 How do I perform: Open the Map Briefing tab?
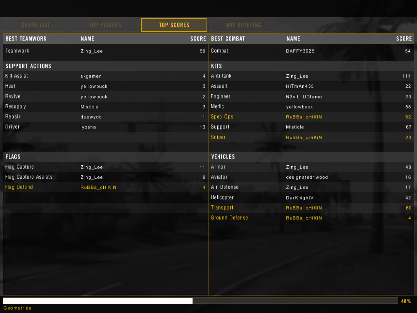[243, 25]
